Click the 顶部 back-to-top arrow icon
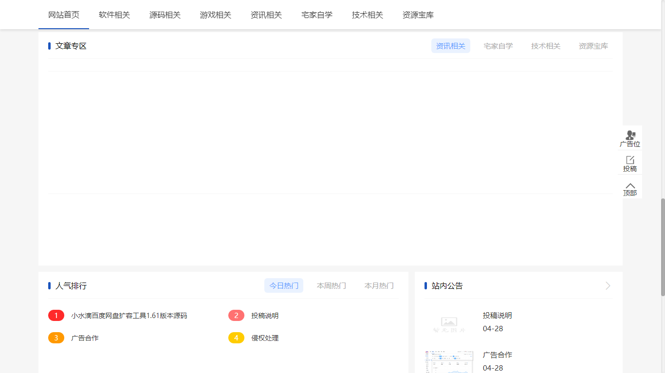This screenshot has width=665, height=373. click(630, 186)
